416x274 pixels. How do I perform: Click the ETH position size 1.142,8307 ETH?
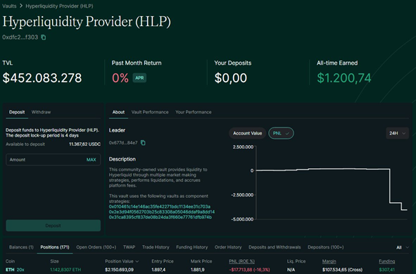(x=65, y=270)
